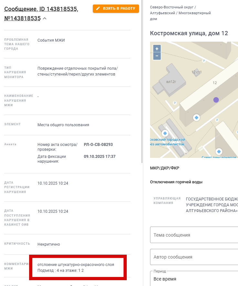
Task: Click the diamond marker near 'Совет пенсионеров'
Action: pos(219,151)
